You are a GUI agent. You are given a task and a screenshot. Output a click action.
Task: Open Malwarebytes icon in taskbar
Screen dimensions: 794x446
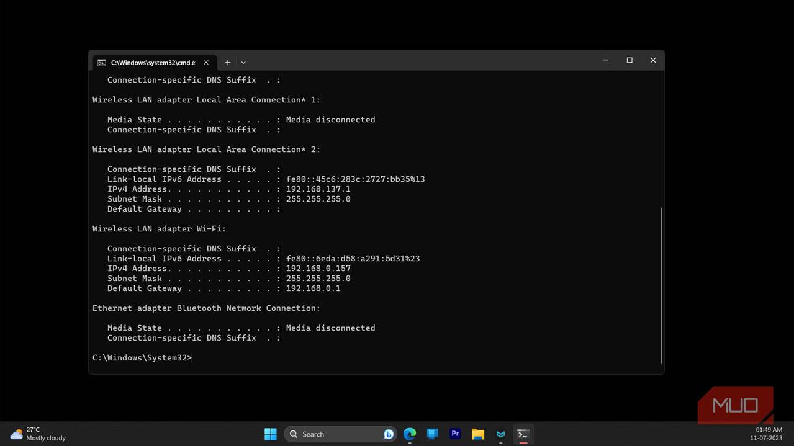pyautogui.click(x=500, y=434)
